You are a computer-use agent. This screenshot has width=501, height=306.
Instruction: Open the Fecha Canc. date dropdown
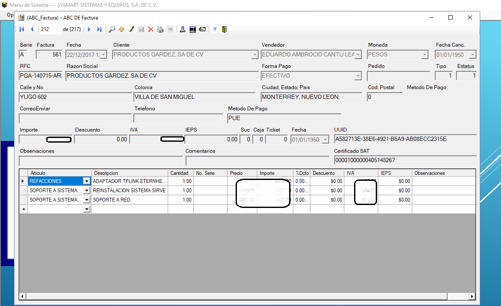[472, 55]
